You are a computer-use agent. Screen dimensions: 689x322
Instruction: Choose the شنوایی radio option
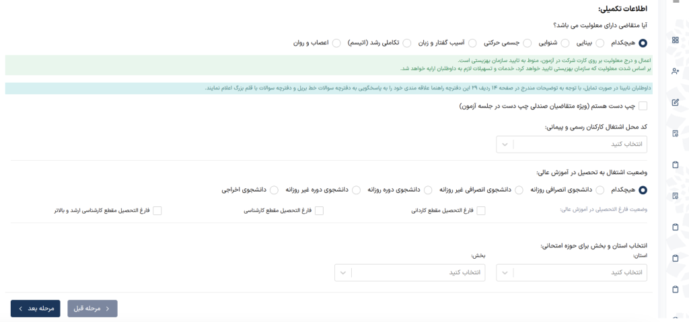pos(528,43)
